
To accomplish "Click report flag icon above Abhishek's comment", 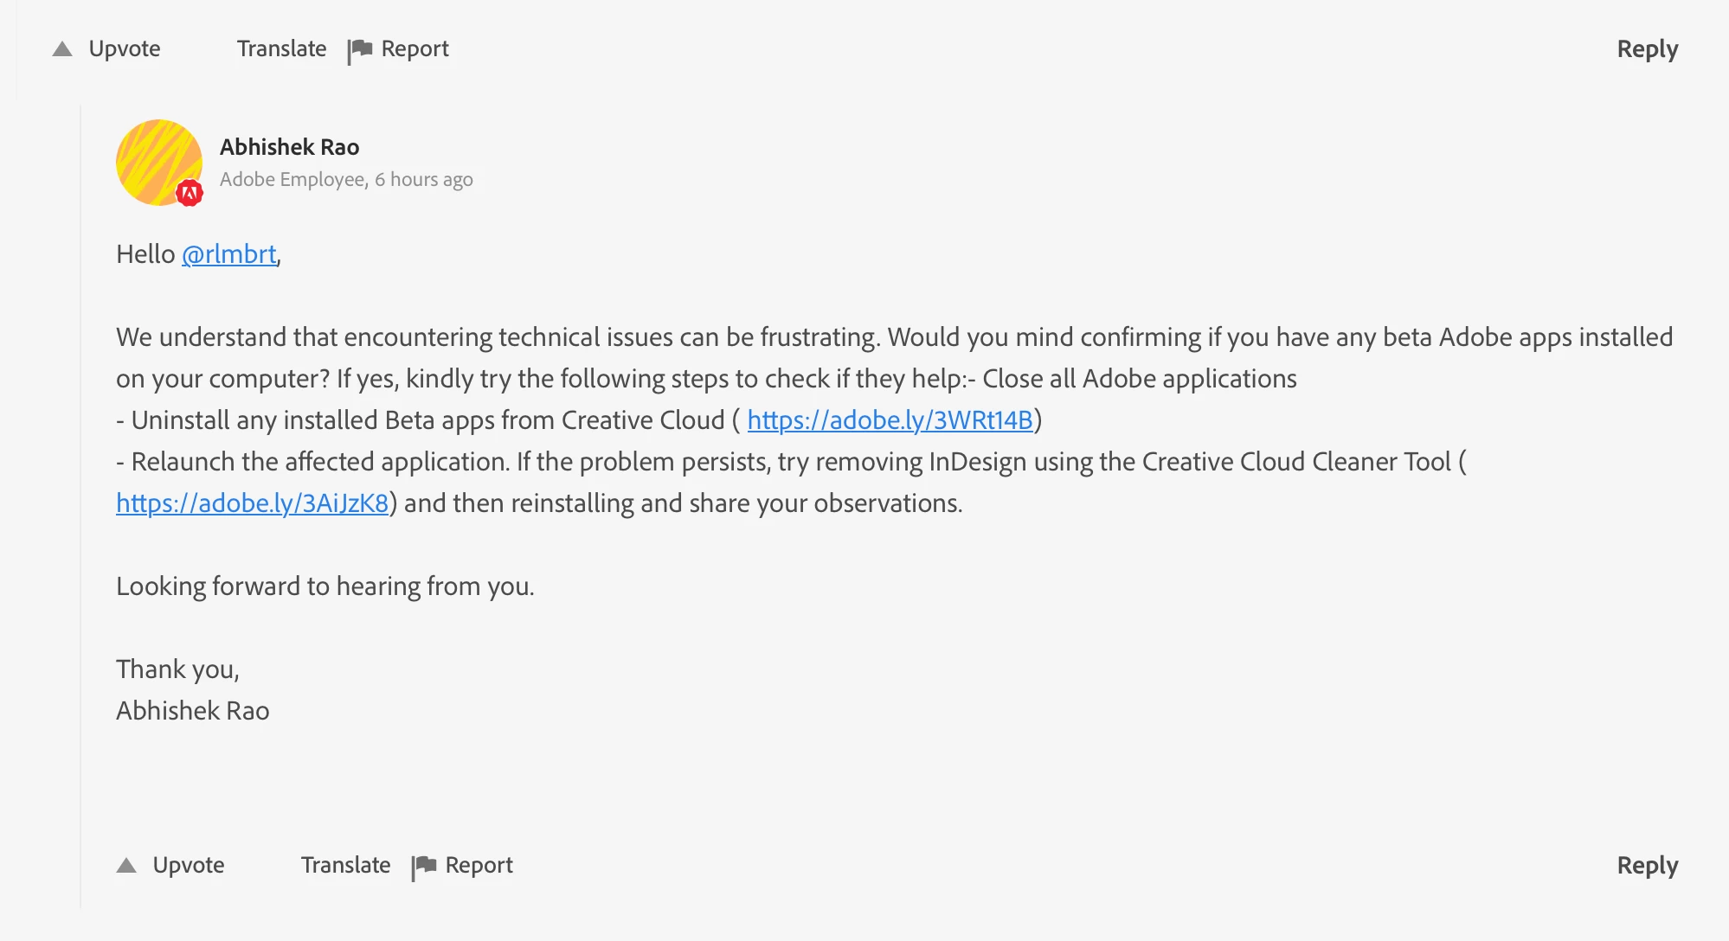I will [x=360, y=50].
